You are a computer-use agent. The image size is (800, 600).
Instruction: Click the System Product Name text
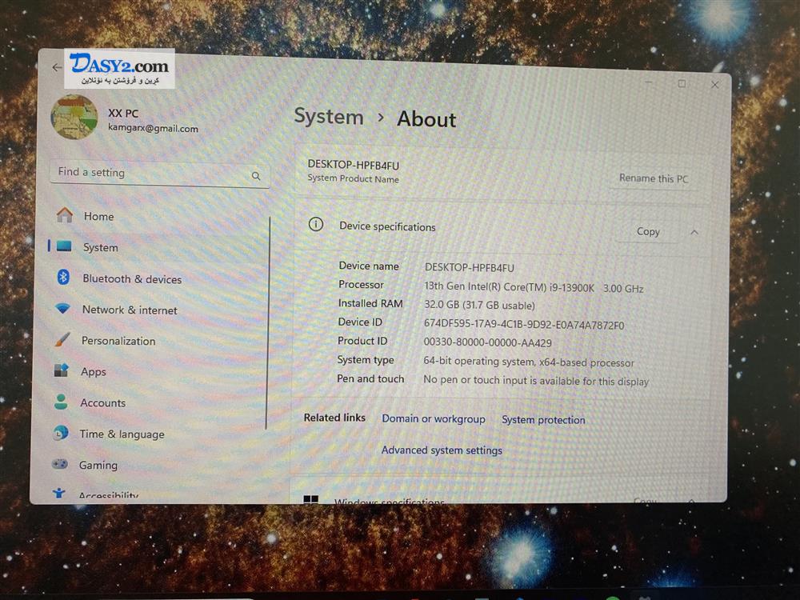tap(353, 178)
